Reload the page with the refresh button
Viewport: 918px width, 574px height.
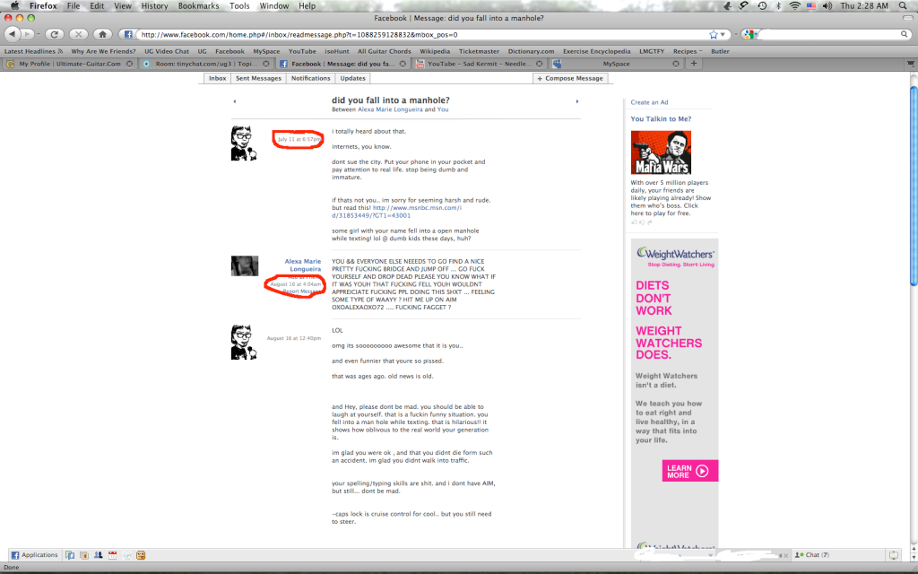(55, 35)
